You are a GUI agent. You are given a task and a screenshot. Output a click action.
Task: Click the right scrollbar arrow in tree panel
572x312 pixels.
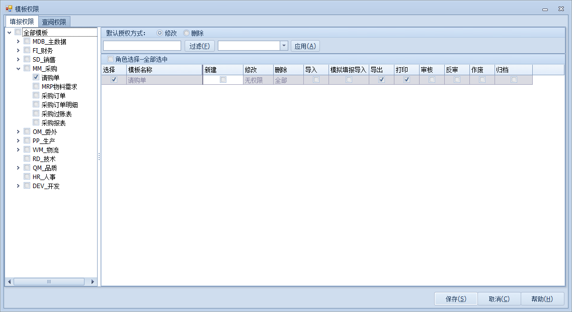pos(93,282)
